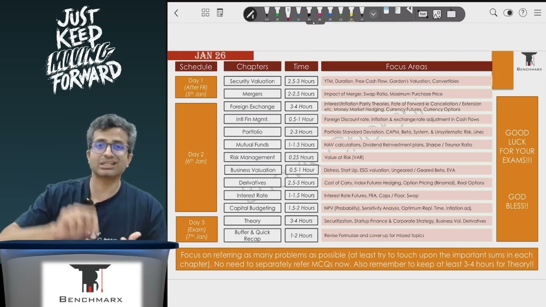Click the Mergers chapter box
The width and height of the screenshot is (546, 307).
(x=253, y=94)
